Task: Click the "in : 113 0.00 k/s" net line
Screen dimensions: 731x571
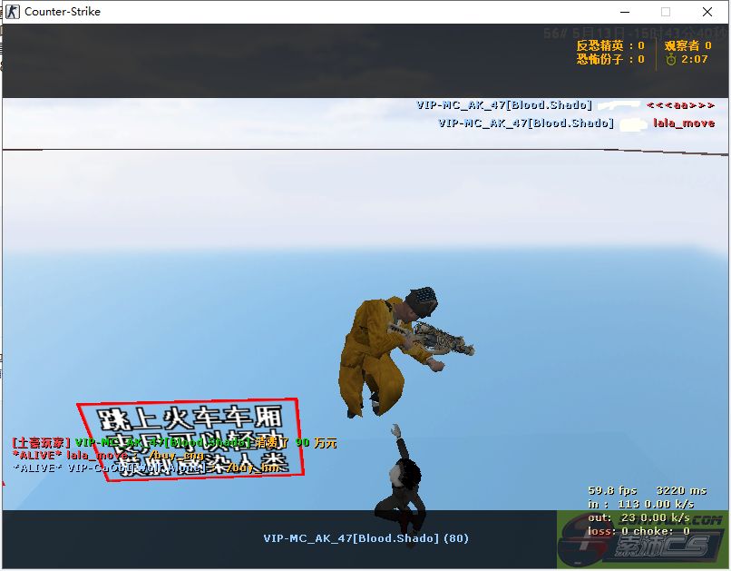Action: coord(640,505)
